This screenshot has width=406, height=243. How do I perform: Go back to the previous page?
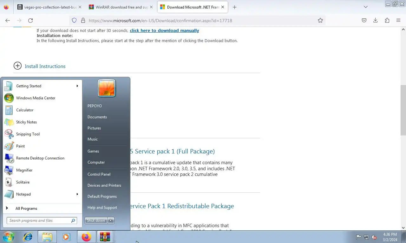click(8, 21)
